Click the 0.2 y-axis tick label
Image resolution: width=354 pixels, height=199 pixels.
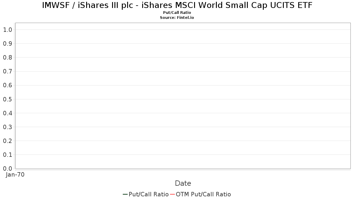[8, 141]
